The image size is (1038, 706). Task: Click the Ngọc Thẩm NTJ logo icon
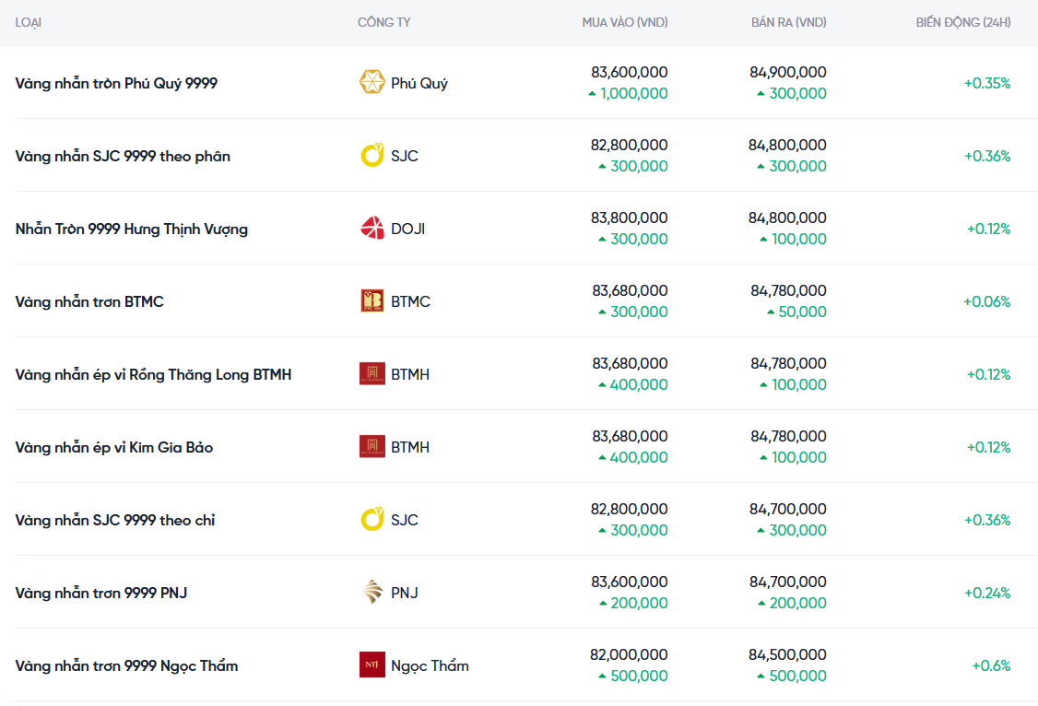(x=372, y=665)
